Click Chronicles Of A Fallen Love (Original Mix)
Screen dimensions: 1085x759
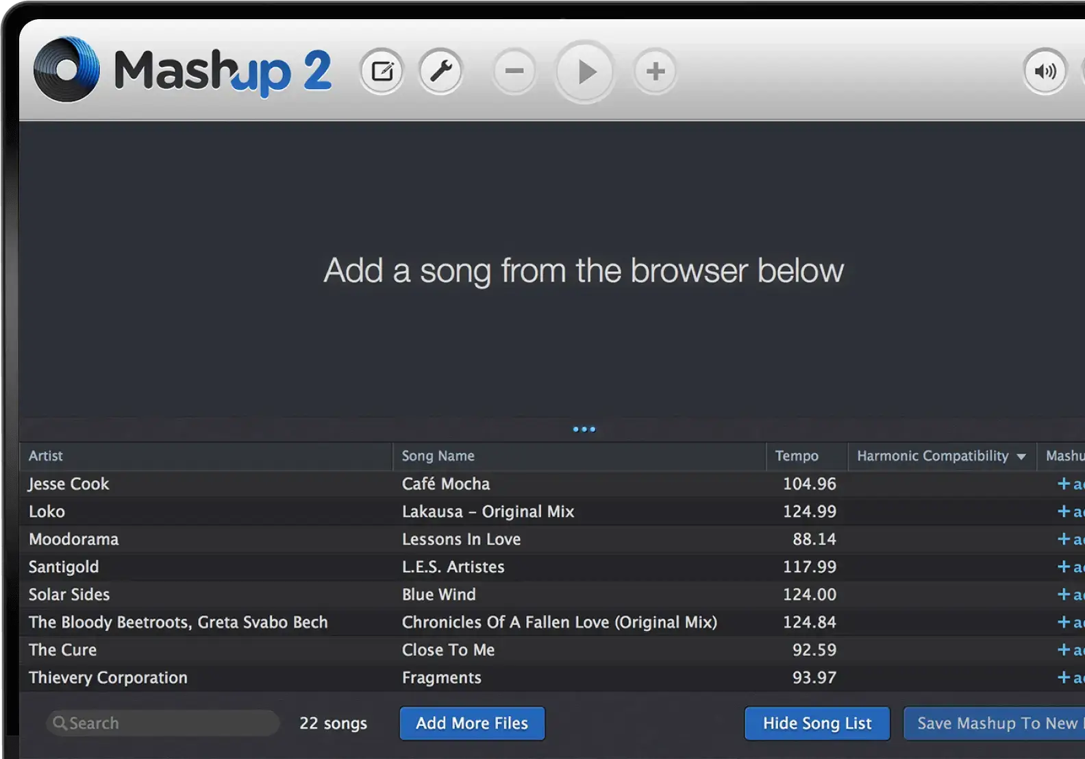tap(560, 622)
